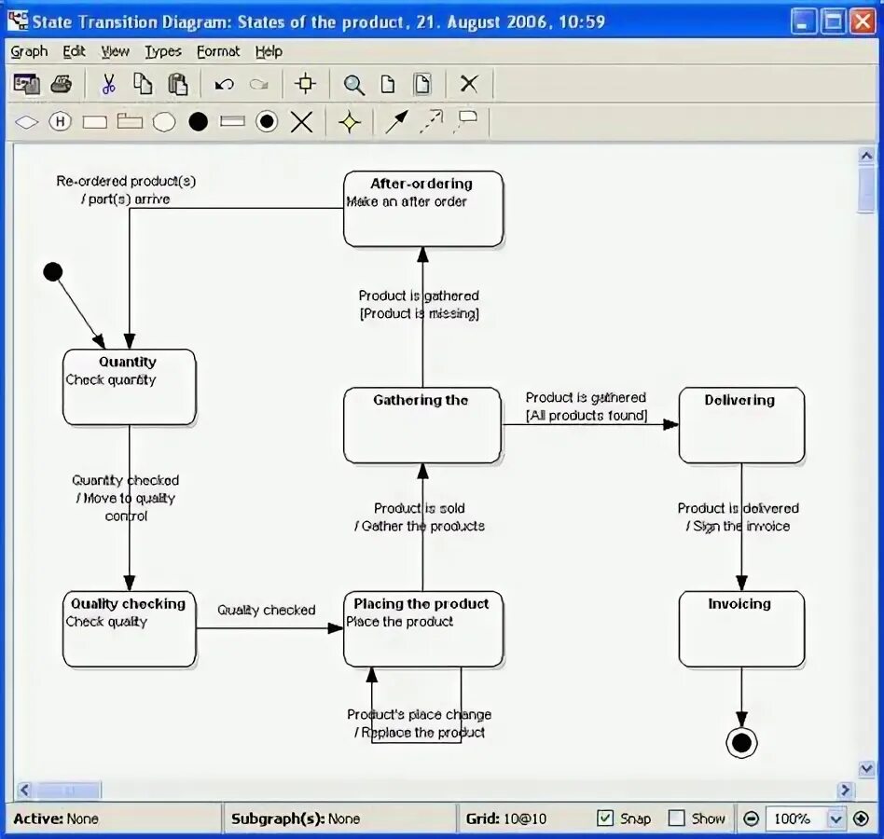
Task: Enable the Show grid checkbox
Action: click(676, 818)
